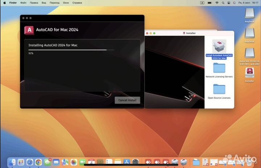
Task: Click the input source 'A' icon in menu bar
Action: pyautogui.click(x=202, y=3)
